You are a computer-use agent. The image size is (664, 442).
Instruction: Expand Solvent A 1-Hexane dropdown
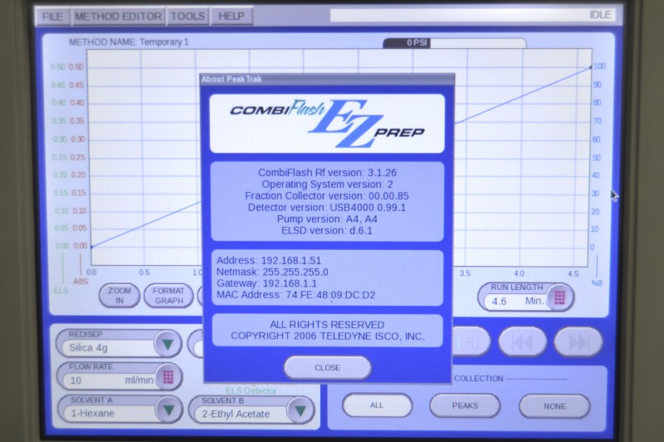pyautogui.click(x=168, y=410)
